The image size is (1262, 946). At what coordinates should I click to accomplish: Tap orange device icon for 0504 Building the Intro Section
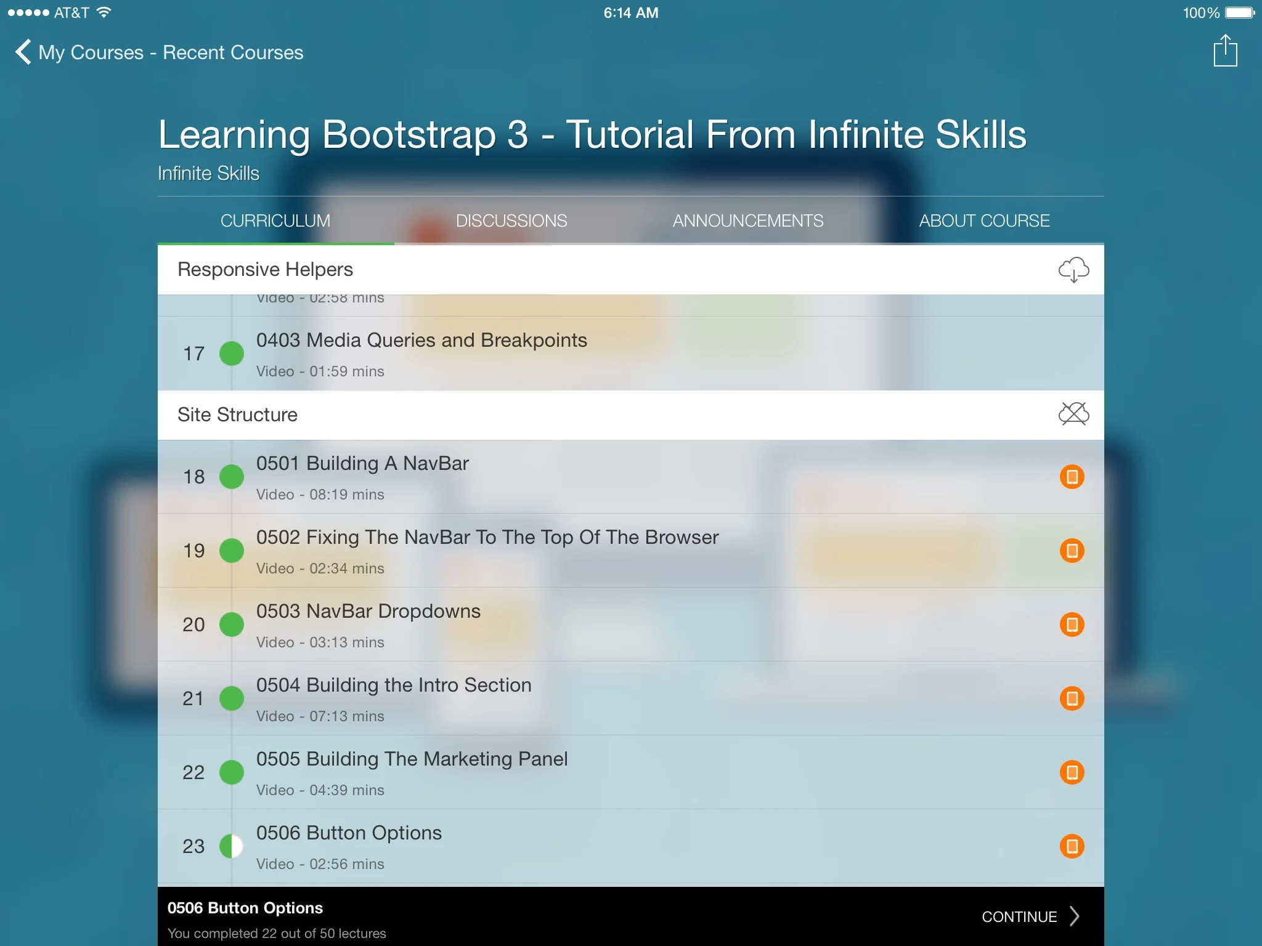[1072, 698]
